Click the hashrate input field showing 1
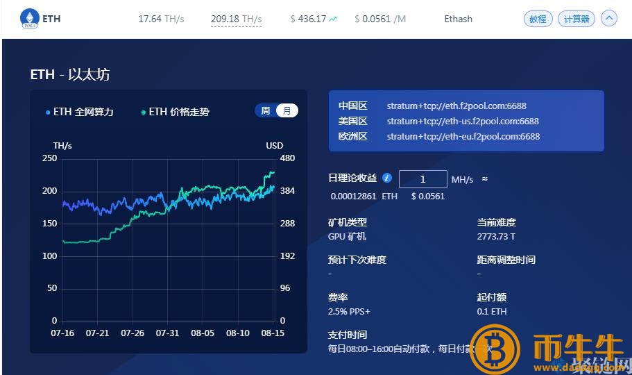Image resolution: width=632 pixels, height=375 pixels. [x=422, y=179]
